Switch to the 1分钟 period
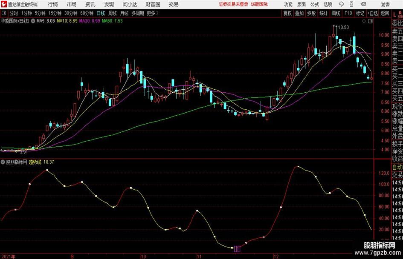 click(26, 13)
